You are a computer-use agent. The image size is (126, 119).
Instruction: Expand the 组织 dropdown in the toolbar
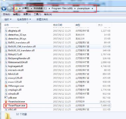tap(8, 20)
